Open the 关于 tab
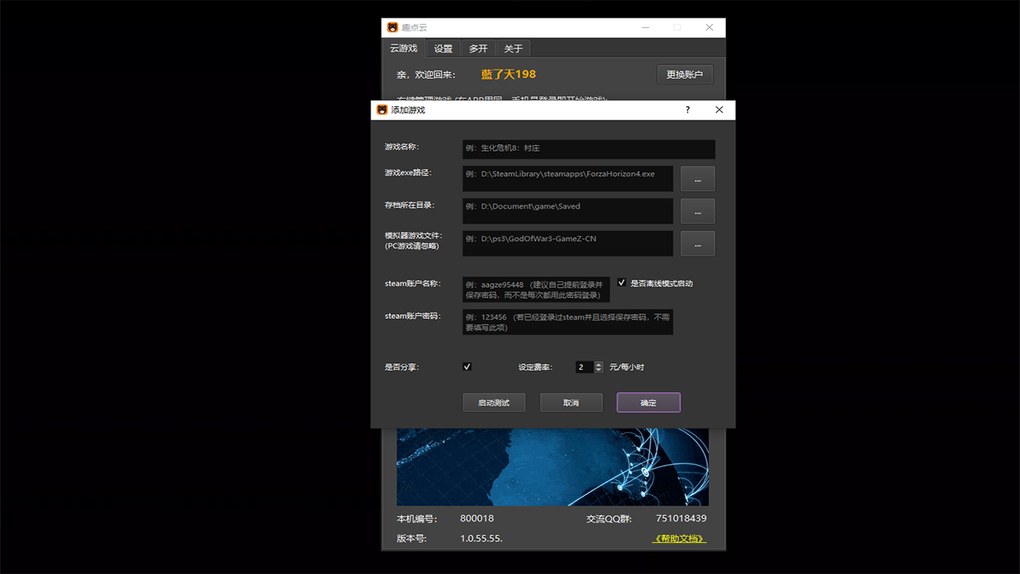This screenshot has height=574, width=1020. point(512,48)
